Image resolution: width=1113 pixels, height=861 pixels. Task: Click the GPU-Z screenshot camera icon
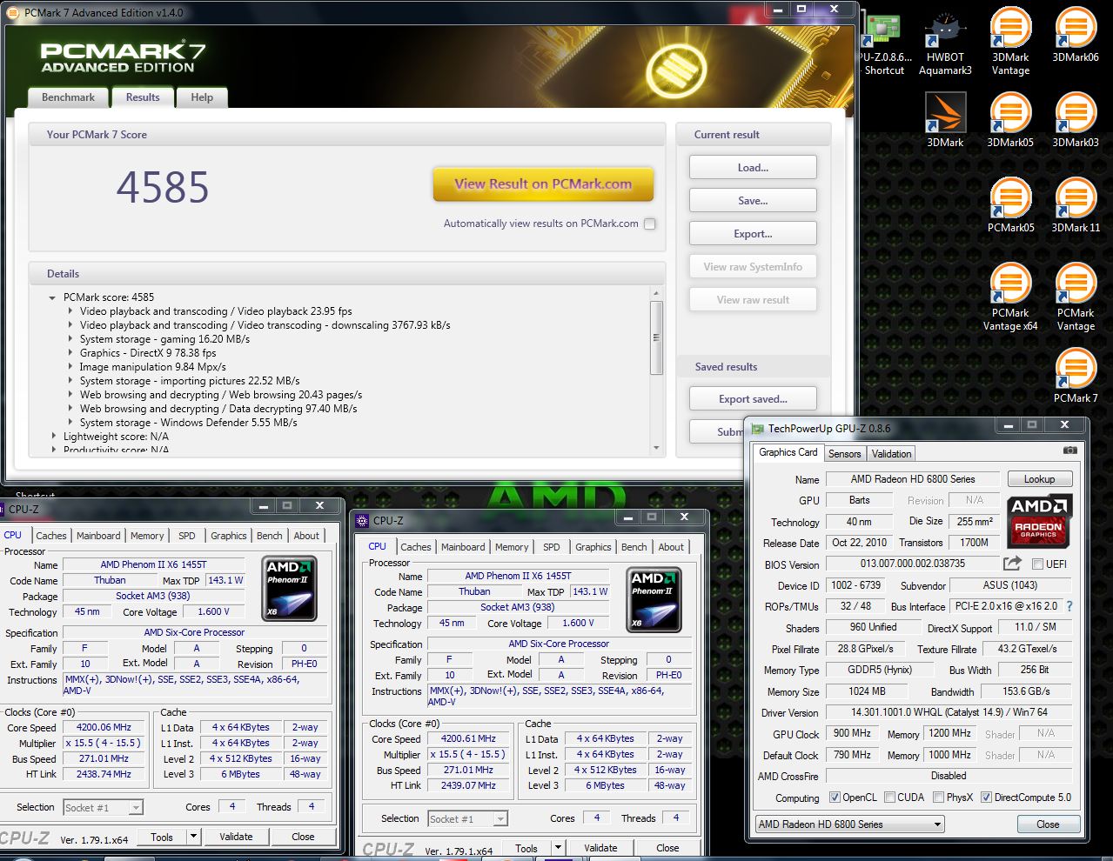click(1069, 451)
